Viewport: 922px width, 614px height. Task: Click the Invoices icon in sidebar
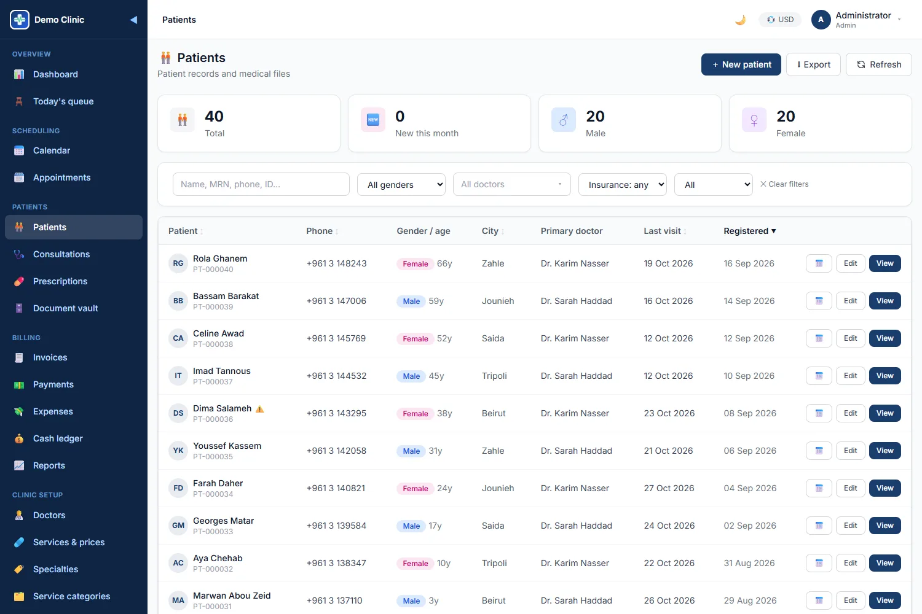19,357
